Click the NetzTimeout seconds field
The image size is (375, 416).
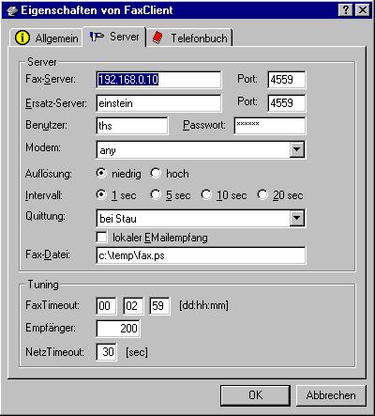coord(107,352)
